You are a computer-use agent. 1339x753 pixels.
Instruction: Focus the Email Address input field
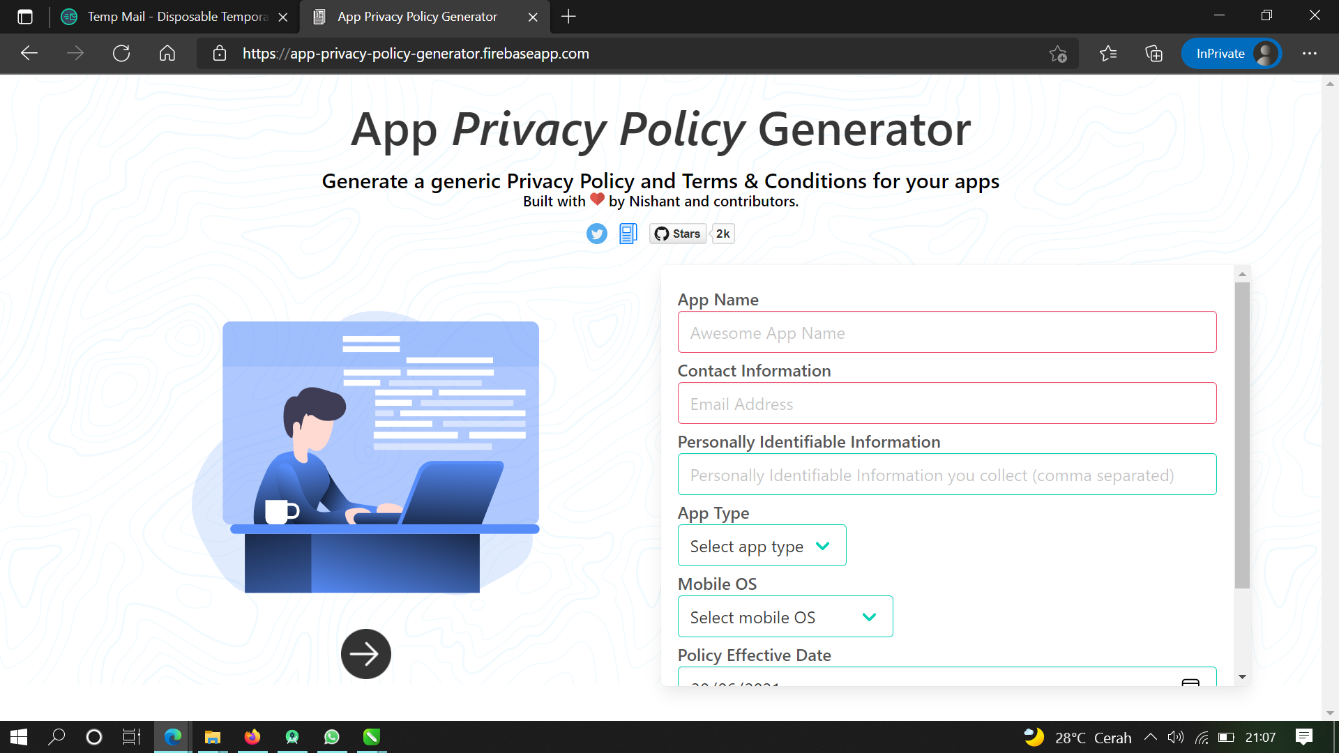[947, 404]
